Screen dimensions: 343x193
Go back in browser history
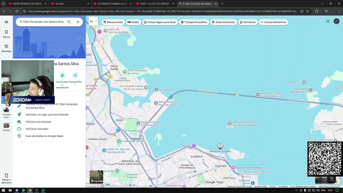pyautogui.click(x=4, y=11)
